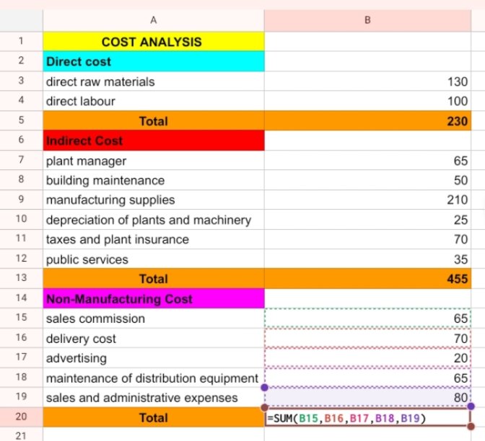Select column A header
This screenshot has height=441, width=485.
coord(154,20)
